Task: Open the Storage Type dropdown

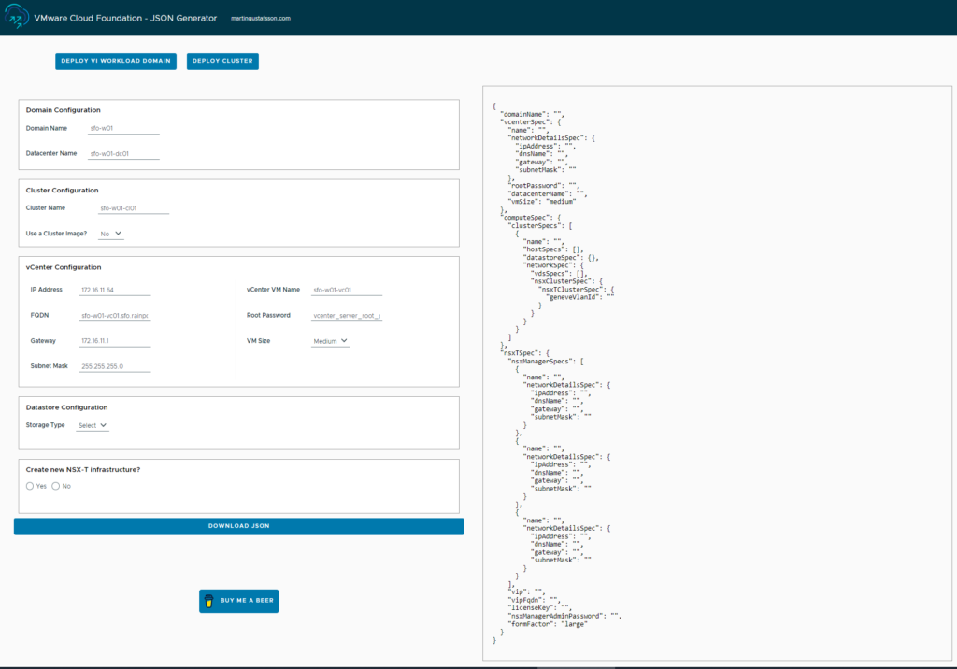Action: point(93,425)
